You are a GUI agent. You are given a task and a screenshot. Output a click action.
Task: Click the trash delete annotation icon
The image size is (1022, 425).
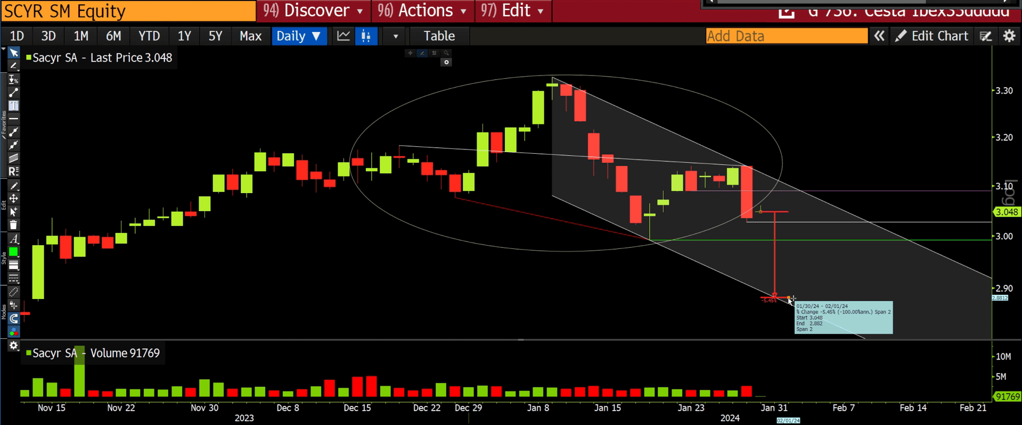click(x=14, y=225)
